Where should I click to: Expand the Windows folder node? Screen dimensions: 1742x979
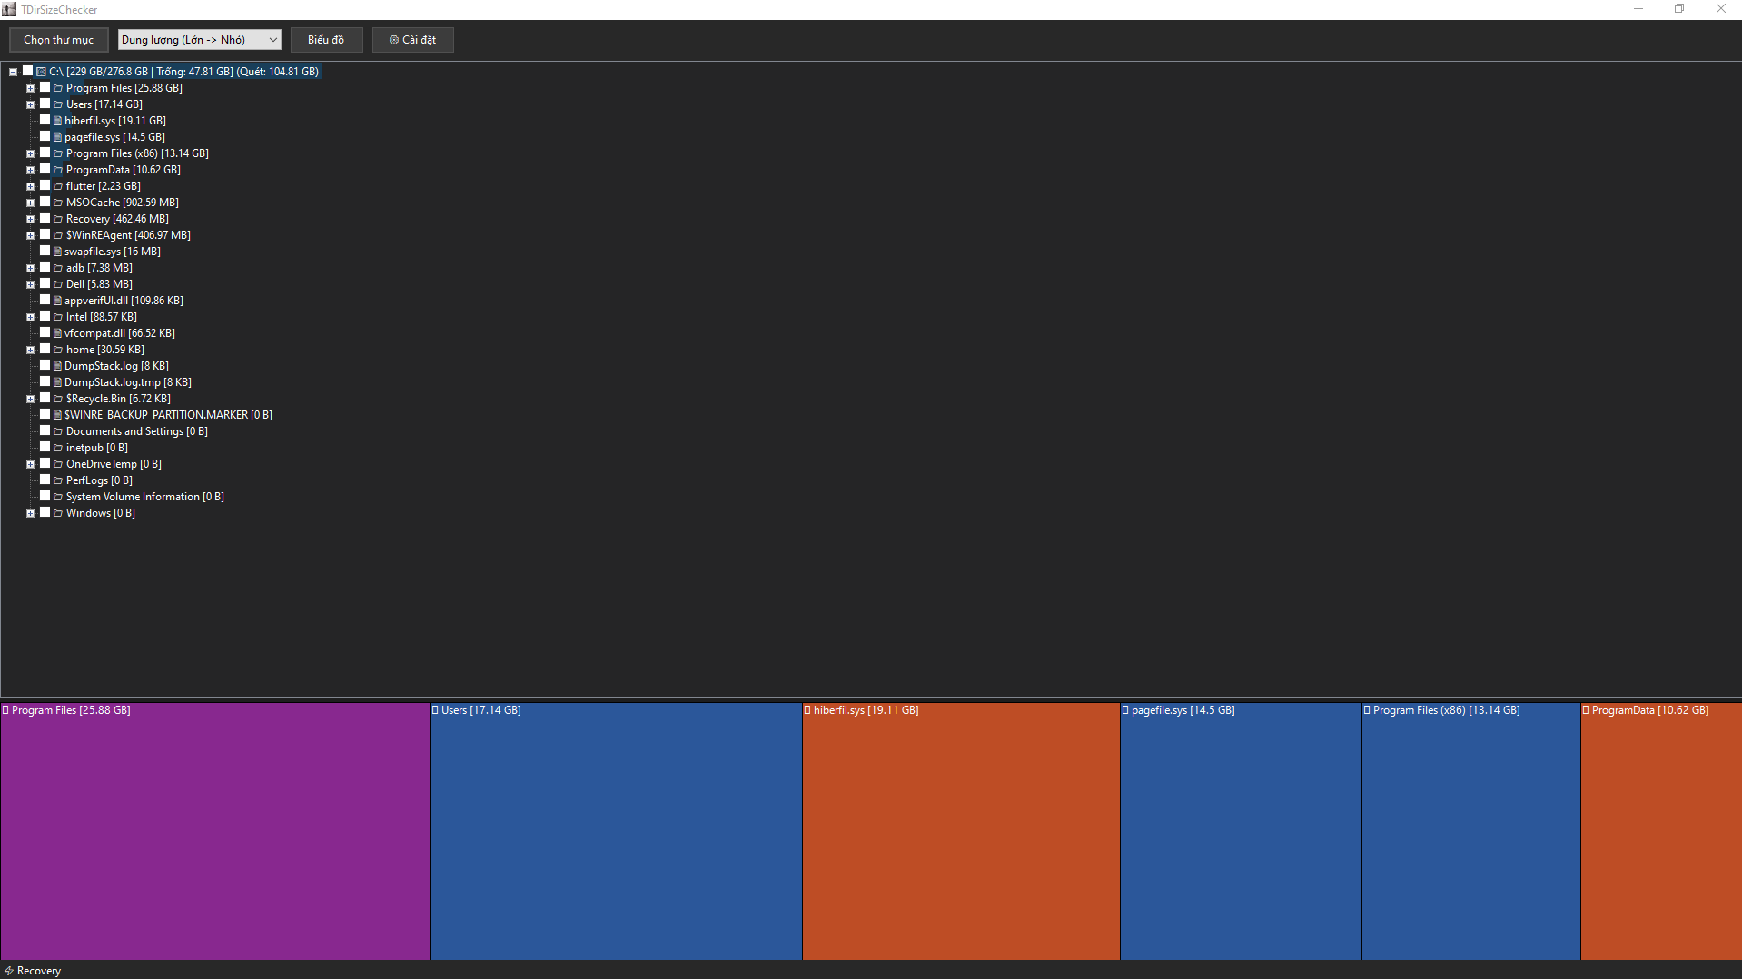[30, 513]
